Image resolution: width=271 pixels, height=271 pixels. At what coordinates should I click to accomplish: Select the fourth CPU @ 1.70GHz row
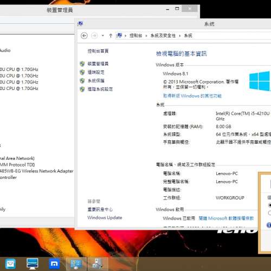(19, 88)
